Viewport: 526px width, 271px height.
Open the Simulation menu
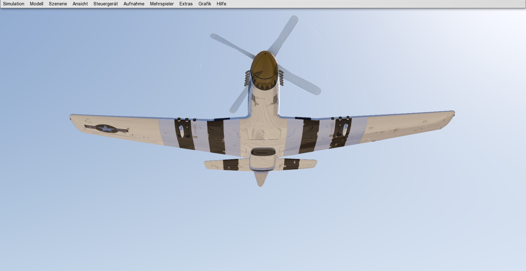(x=14, y=4)
